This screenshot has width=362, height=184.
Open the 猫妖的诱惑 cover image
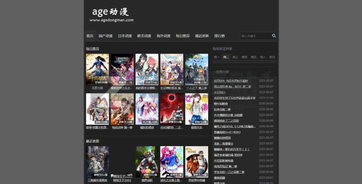[147, 109]
